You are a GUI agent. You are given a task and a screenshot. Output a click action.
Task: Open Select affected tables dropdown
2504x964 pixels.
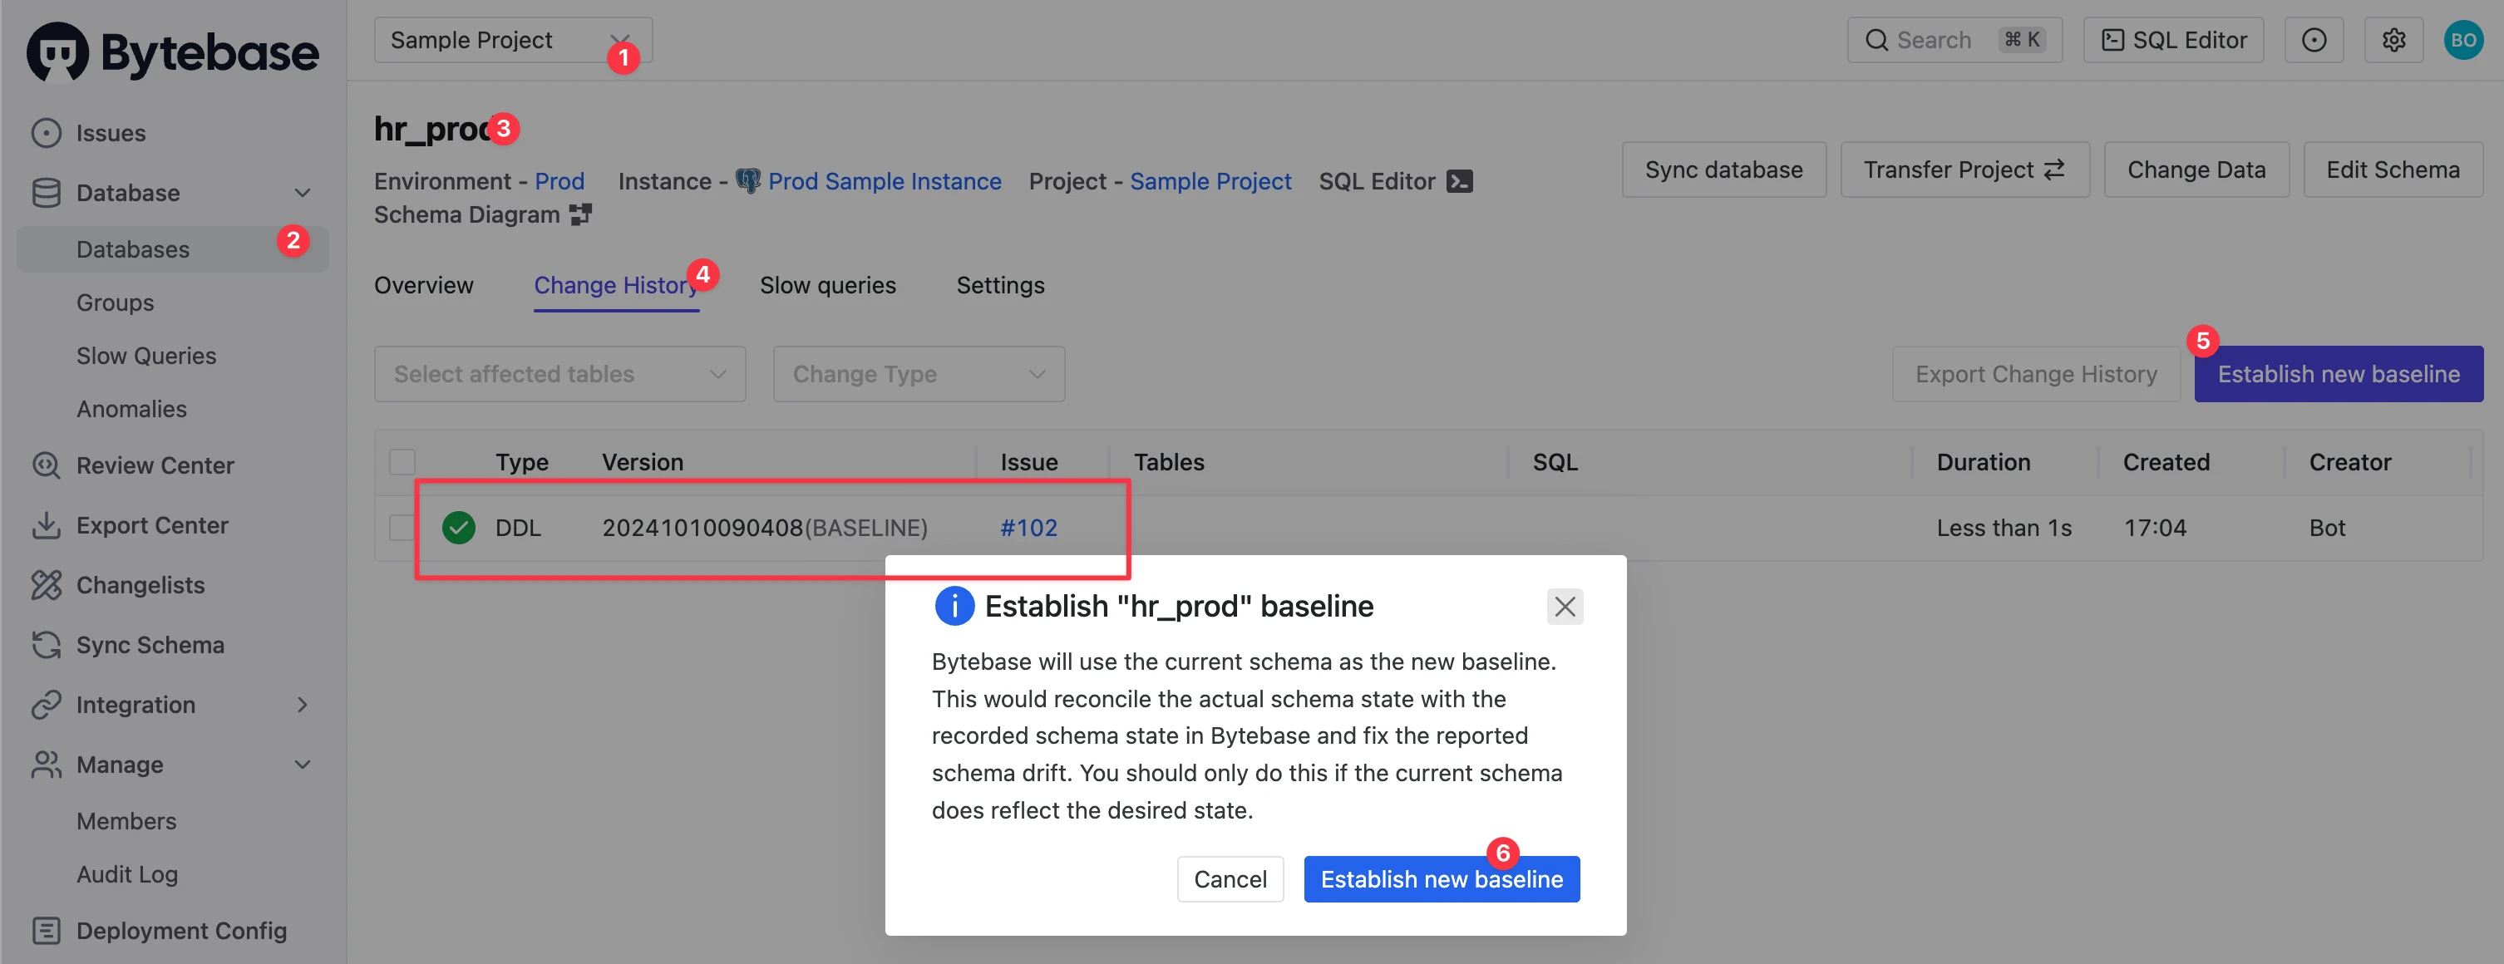(x=559, y=374)
